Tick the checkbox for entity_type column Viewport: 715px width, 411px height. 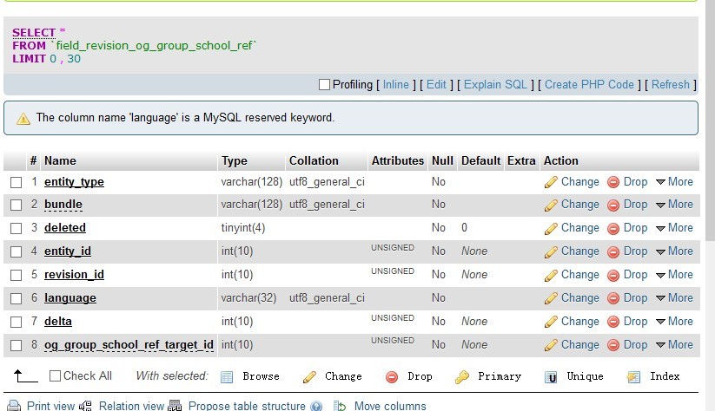click(16, 182)
